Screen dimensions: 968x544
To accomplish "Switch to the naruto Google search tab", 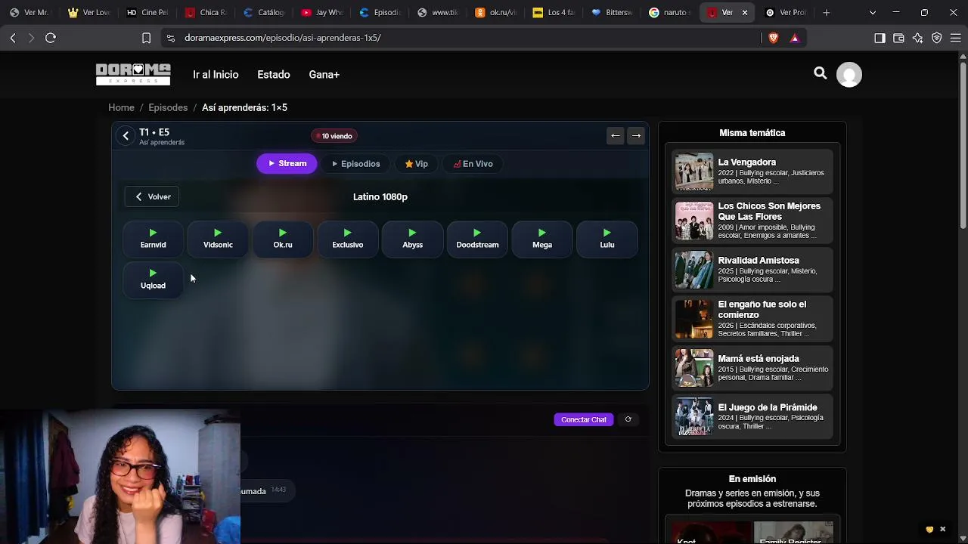I will click(x=671, y=13).
